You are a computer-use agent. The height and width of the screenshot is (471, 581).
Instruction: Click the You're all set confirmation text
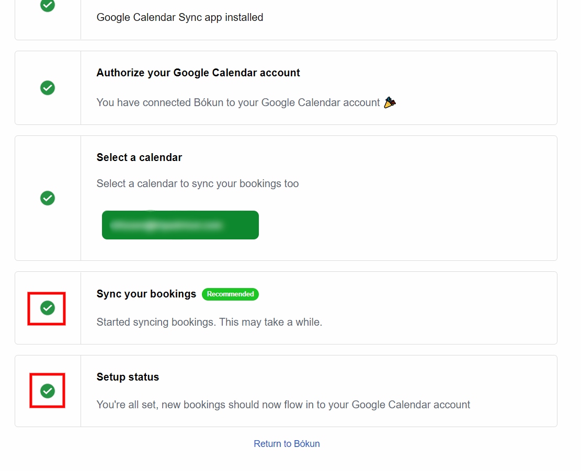coord(283,405)
